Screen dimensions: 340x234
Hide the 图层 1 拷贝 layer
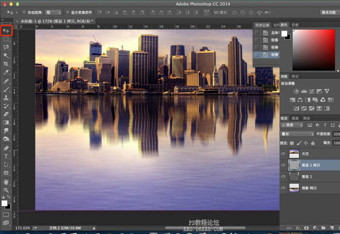coord(283,165)
